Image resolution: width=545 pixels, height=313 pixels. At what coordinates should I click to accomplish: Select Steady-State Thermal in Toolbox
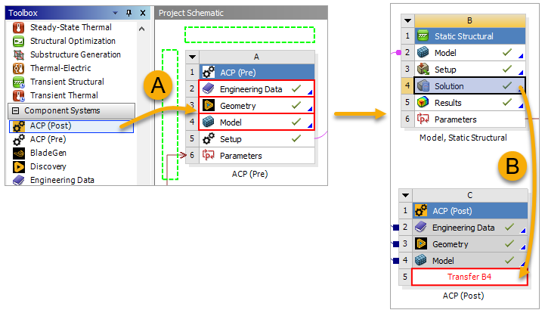[70, 27]
